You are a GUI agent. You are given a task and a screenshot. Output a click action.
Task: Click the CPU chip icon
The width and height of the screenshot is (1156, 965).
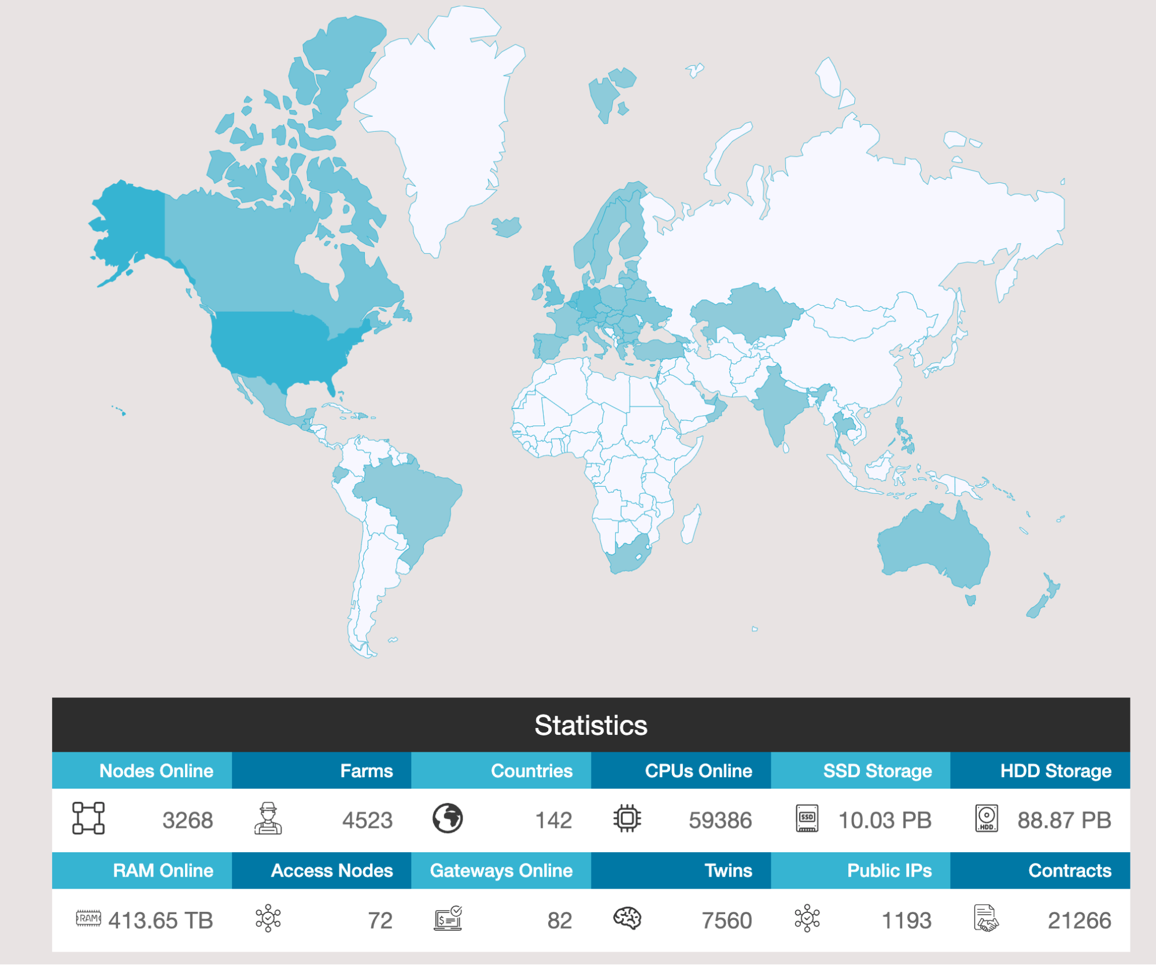[627, 818]
